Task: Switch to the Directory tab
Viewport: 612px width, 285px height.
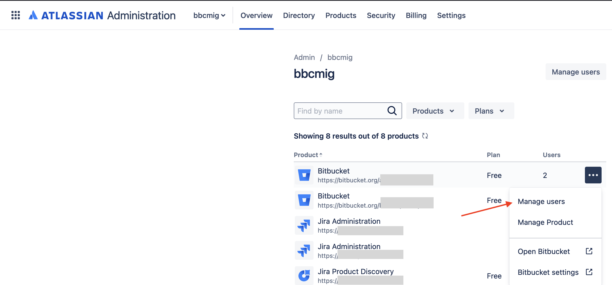Action: click(299, 15)
